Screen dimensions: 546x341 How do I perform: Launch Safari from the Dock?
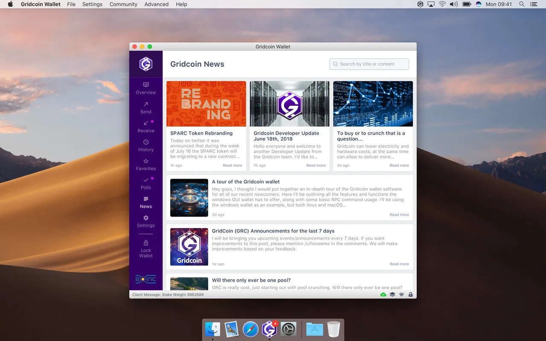pos(250,329)
